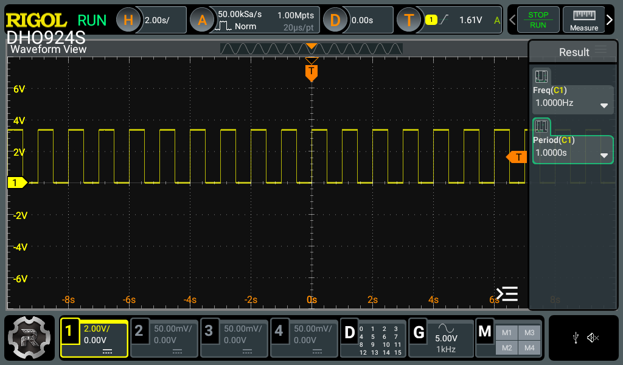
Task: Toggle the muted beeper sound icon
Action: [x=593, y=338]
